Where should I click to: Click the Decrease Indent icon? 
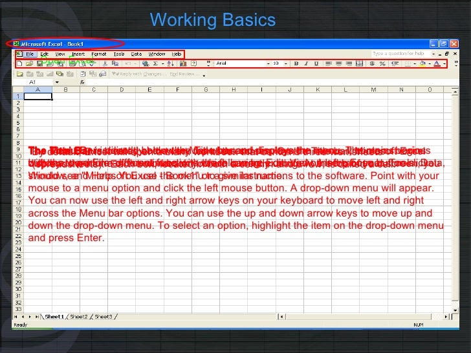point(395,63)
